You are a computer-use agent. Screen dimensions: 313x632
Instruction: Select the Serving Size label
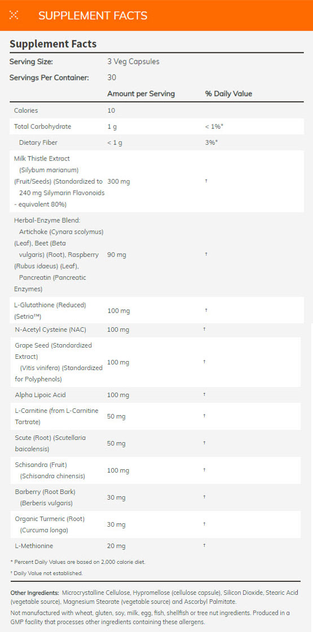[31, 62]
